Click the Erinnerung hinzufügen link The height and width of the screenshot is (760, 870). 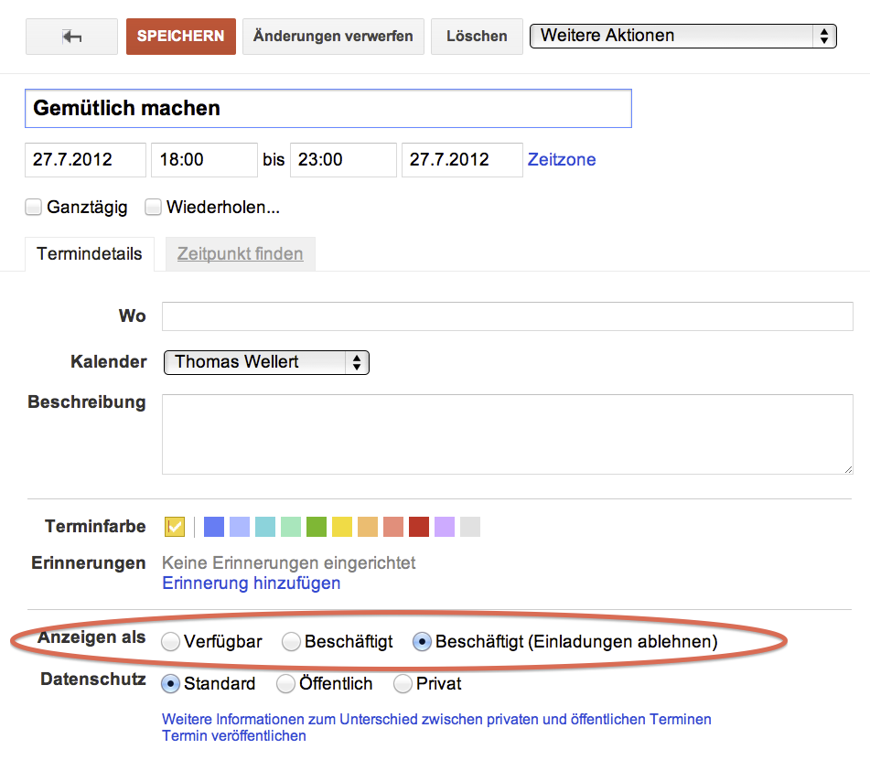tap(252, 583)
